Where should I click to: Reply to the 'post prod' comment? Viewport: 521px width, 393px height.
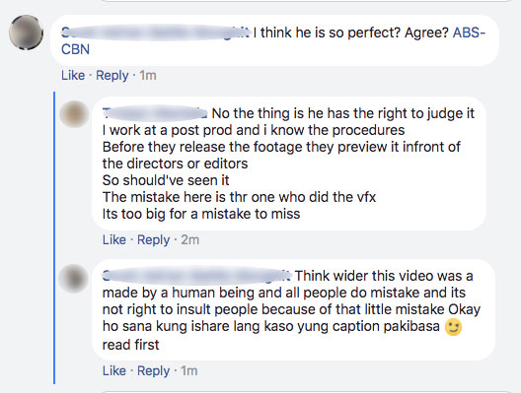tap(153, 240)
